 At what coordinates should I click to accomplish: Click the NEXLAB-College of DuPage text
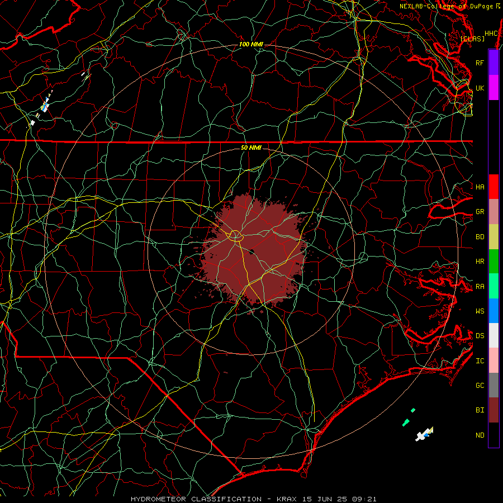tap(447, 6)
